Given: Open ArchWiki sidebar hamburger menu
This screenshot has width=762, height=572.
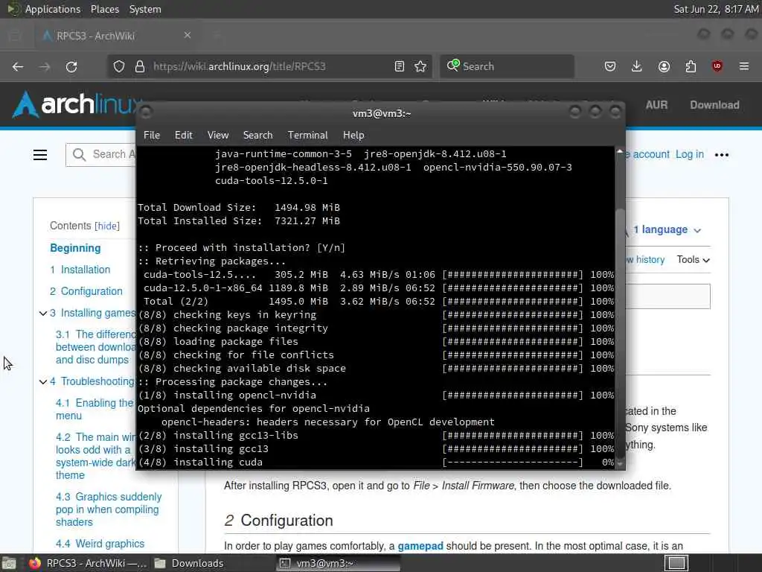Looking at the screenshot, I should tap(40, 155).
